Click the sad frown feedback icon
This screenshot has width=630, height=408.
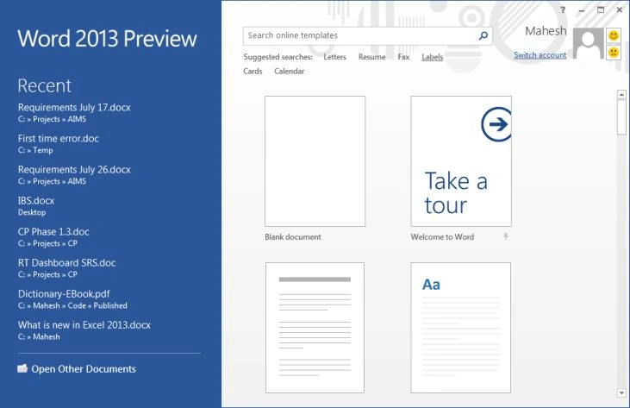tap(613, 53)
